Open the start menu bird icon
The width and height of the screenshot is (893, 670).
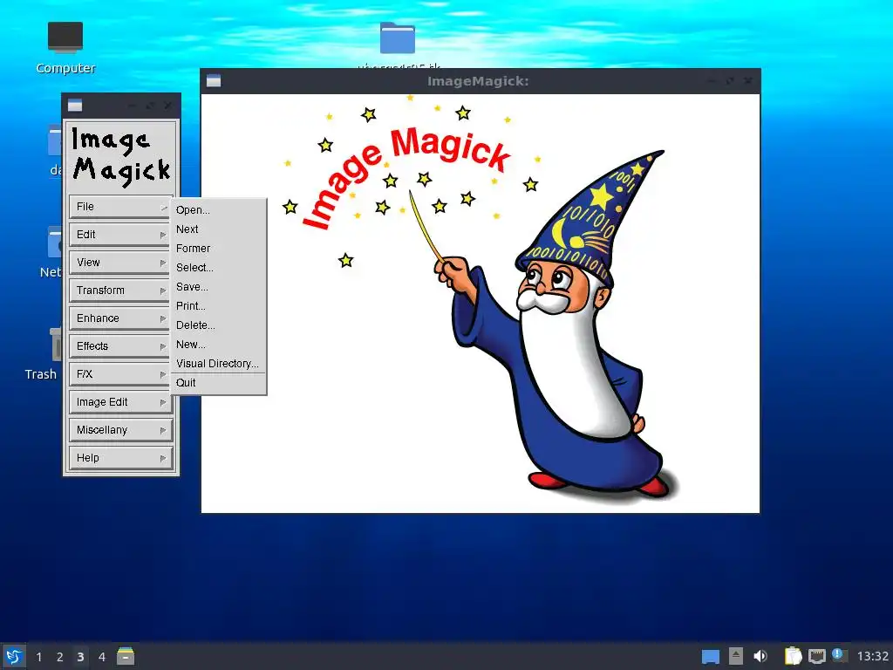click(14, 656)
